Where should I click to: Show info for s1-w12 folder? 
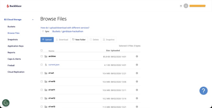pyautogui.click(x=137, y=98)
